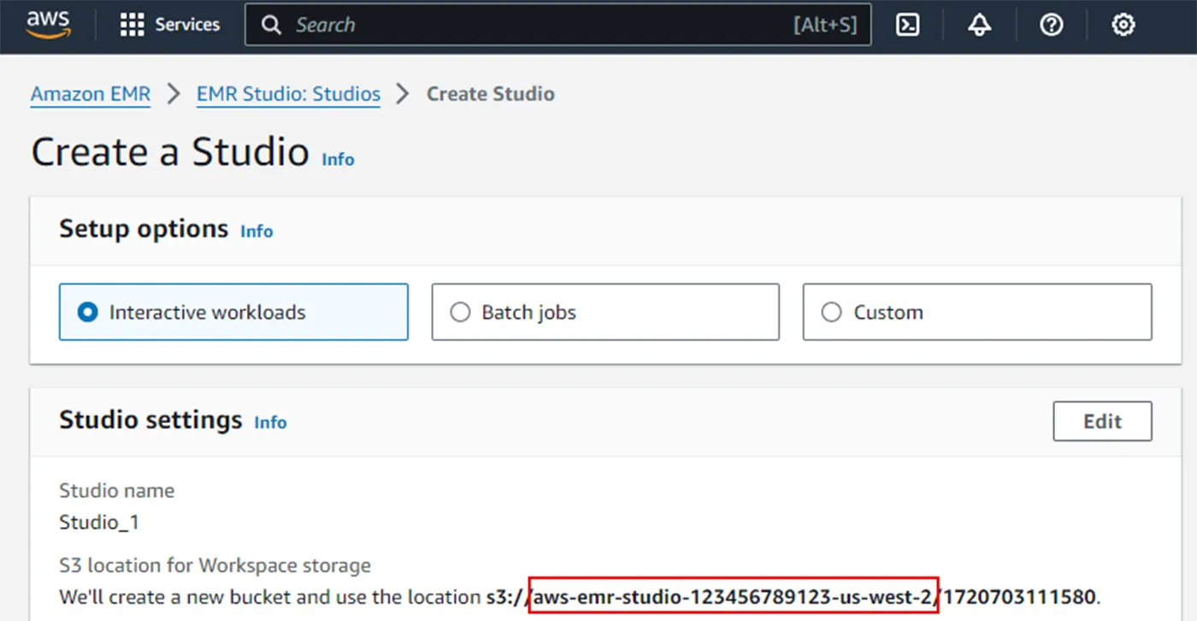This screenshot has height=621, width=1197.
Task: Click the Create Studio breadcrumb text
Action: 491,94
